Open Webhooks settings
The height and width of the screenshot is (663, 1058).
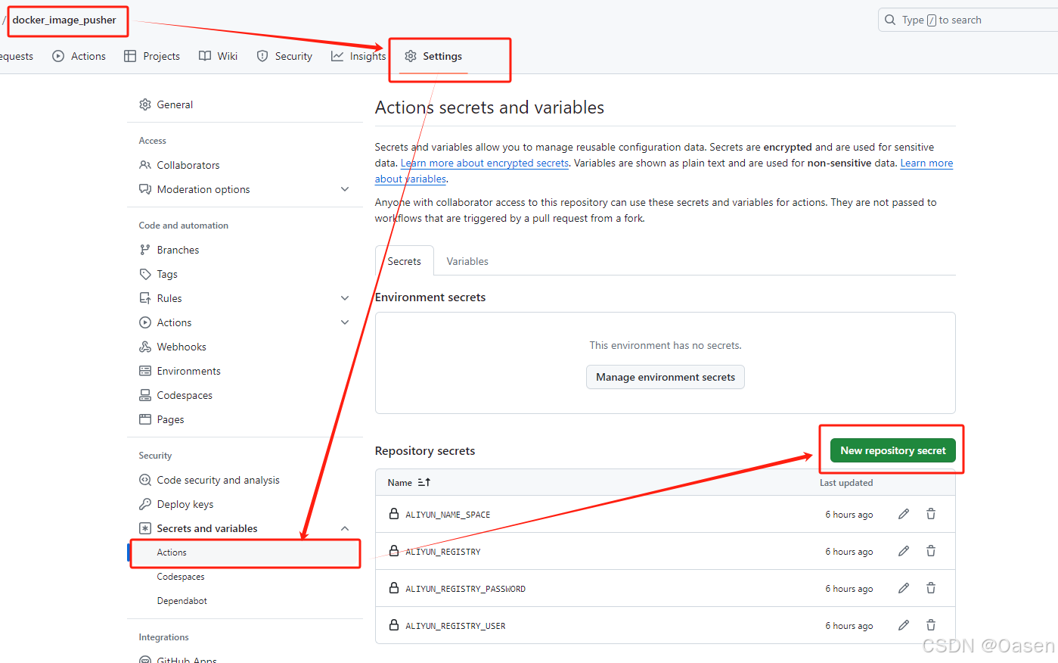coord(245,347)
